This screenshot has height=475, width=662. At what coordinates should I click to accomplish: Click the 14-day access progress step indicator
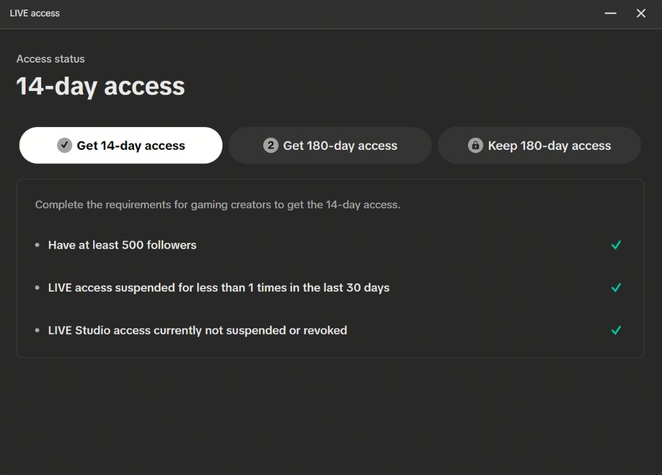coord(120,145)
